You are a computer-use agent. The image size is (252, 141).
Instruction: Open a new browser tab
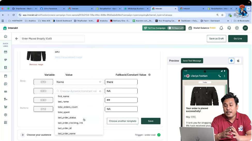(x=236, y=8)
